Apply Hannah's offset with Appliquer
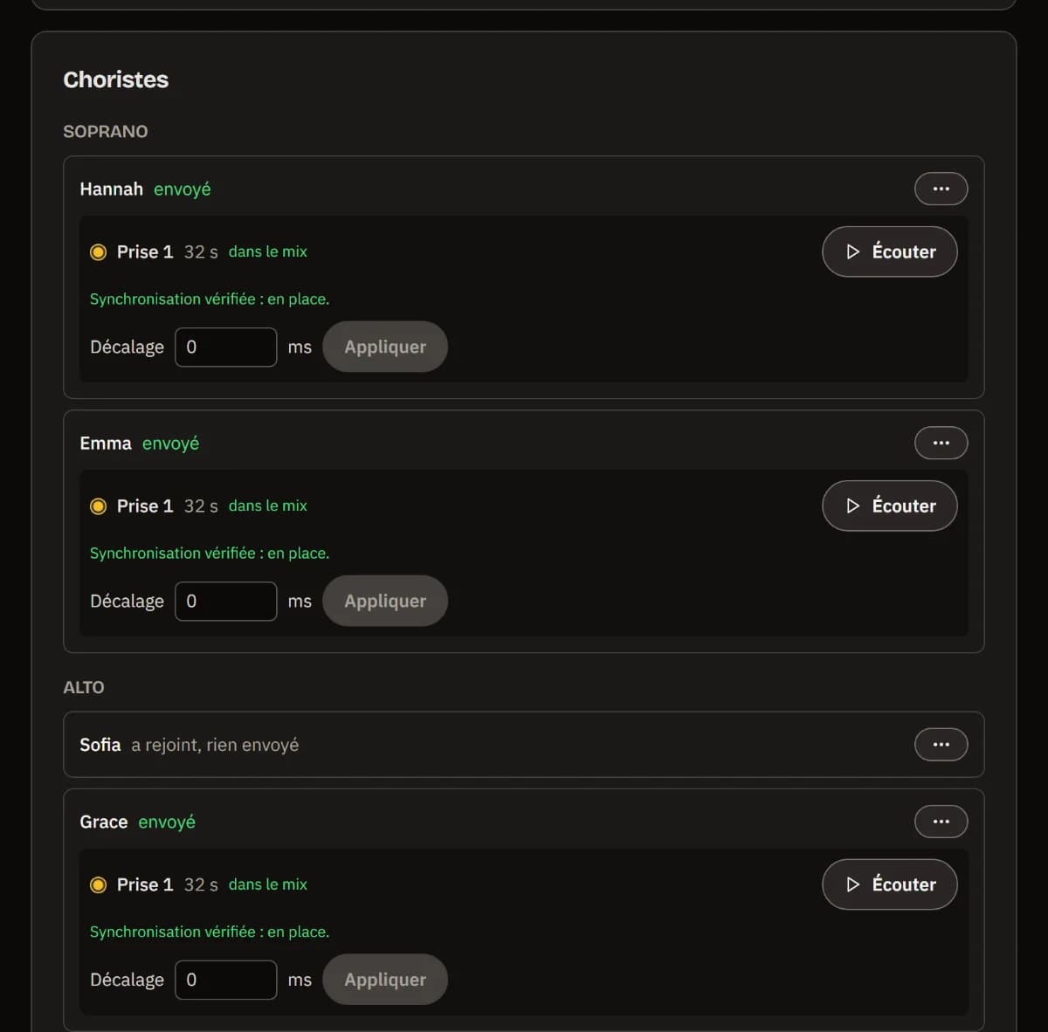Screen dimensions: 1048x1032 tap(385, 347)
